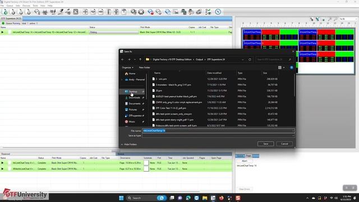
Task: Click the pin icon beside Documents
Action: click(143, 103)
